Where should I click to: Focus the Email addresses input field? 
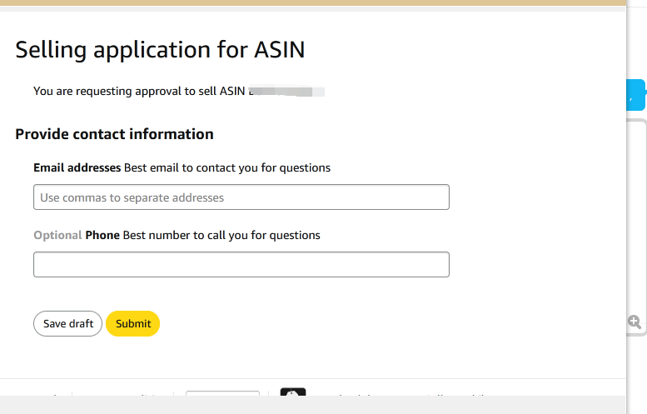[241, 197]
